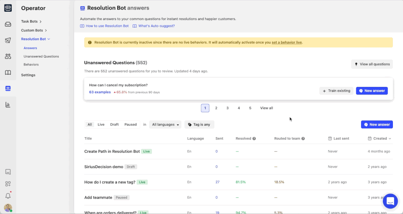Select Unanswered Questions in sidebar
The width and height of the screenshot is (403, 214).
point(41,56)
